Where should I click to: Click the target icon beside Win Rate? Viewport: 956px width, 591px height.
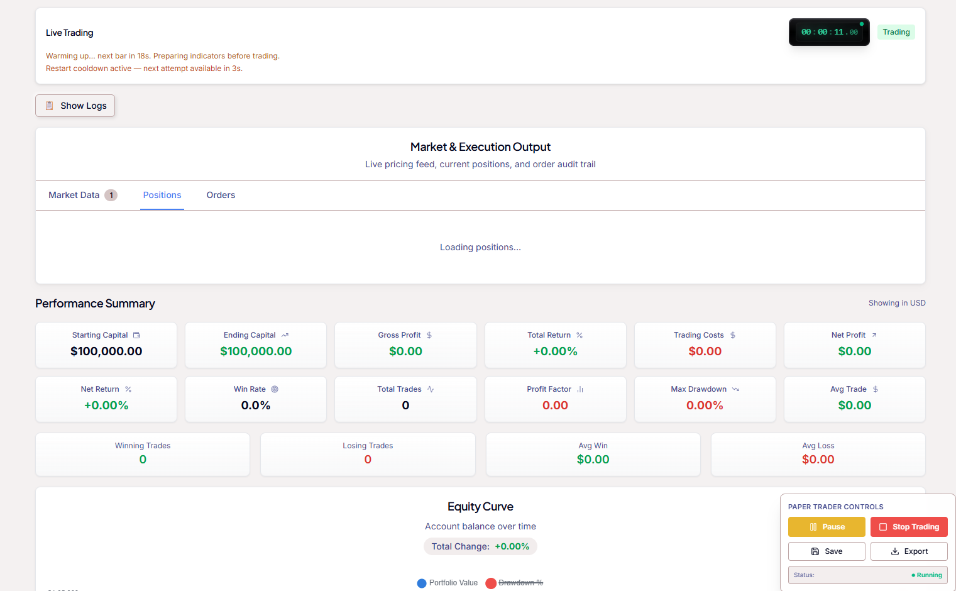tap(275, 389)
